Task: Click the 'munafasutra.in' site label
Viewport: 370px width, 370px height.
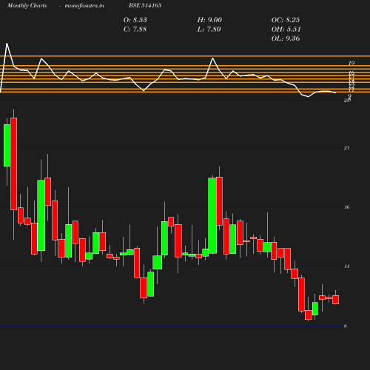Action: tap(84, 6)
